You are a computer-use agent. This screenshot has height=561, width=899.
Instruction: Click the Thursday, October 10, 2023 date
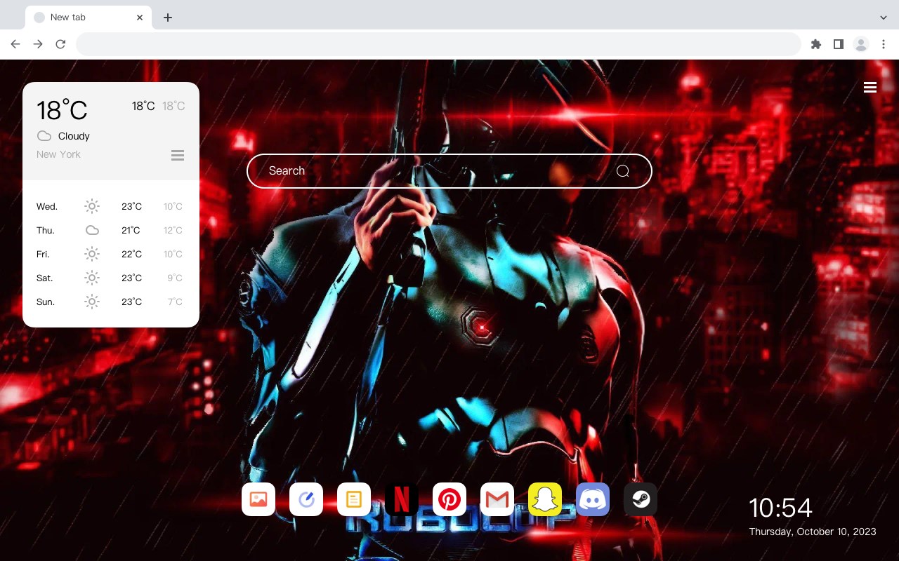813,532
